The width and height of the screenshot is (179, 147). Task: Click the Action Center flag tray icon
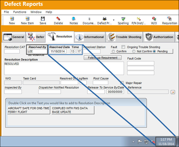point(140,142)
